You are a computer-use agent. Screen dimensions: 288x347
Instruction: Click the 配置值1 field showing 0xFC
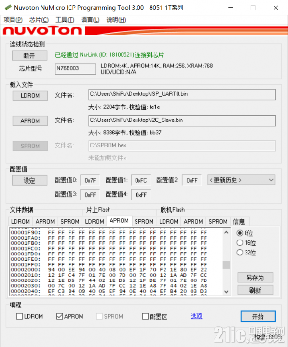coord(141,180)
